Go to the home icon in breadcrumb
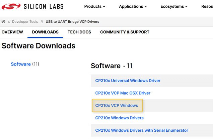This screenshot has height=139, width=213. (4, 21)
